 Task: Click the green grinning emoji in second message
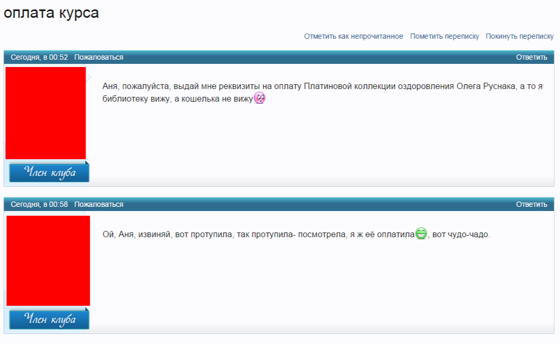tap(421, 234)
